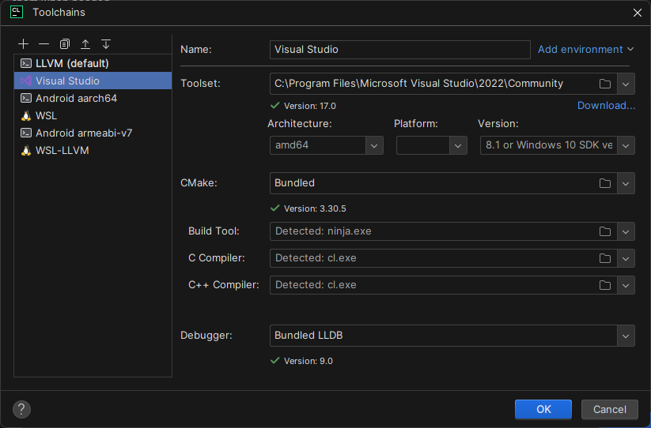This screenshot has height=428, width=651.
Task: Open the Platform dropdown
Action: 432,145
